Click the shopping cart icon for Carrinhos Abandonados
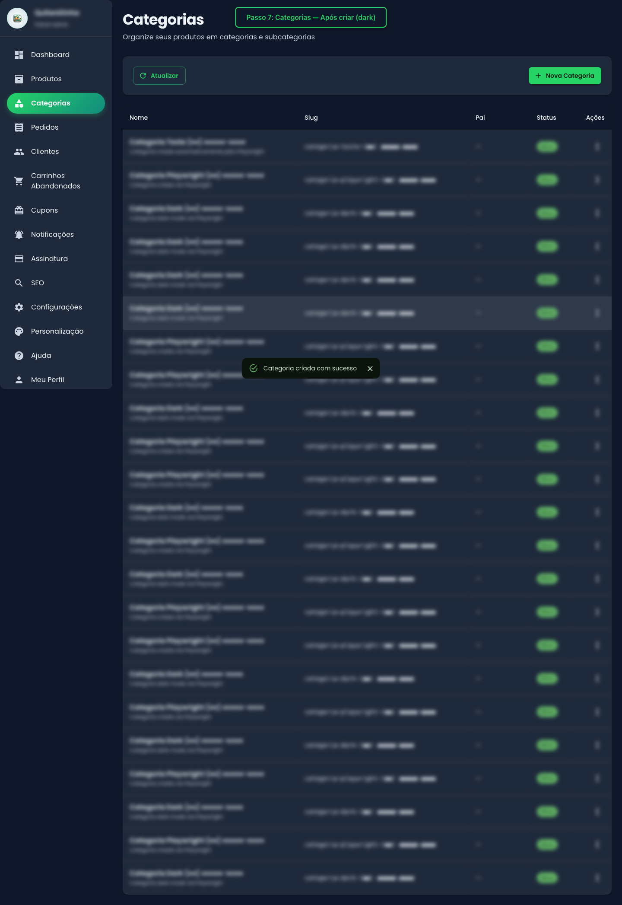 click(x=19, y=181)
